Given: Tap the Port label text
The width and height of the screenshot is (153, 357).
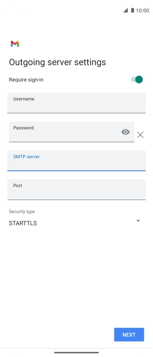Looking at the screenshot, I should click(x=18, y=186).
